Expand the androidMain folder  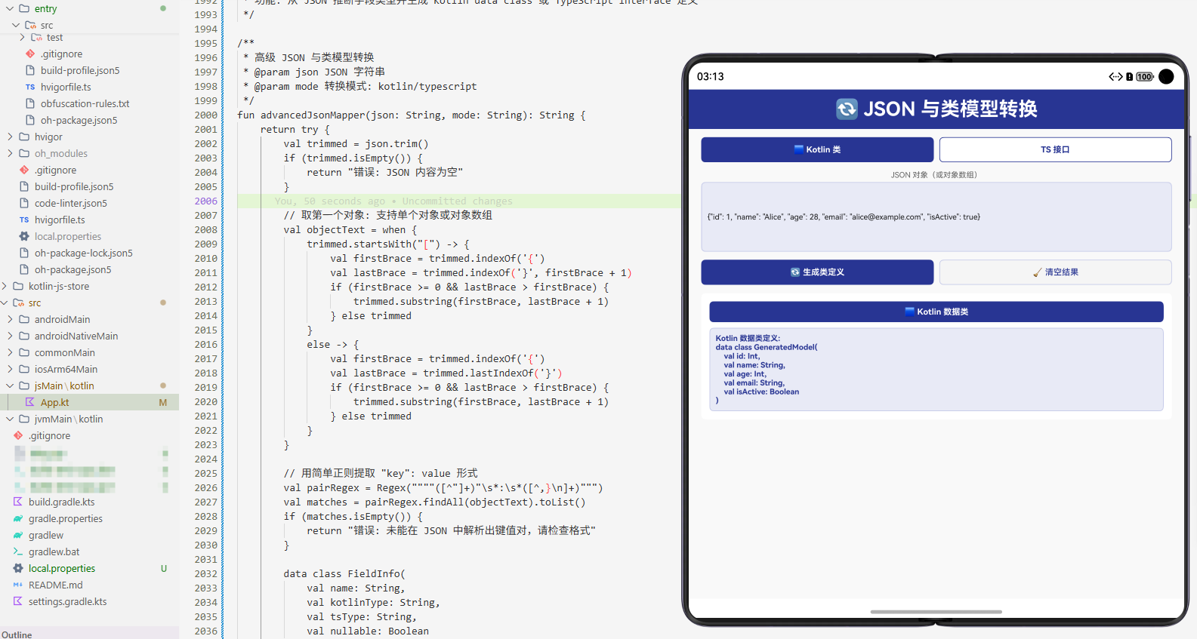(10, 319)
